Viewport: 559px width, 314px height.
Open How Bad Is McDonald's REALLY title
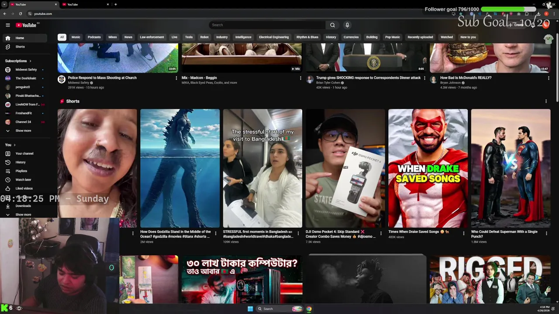[466, 78]
